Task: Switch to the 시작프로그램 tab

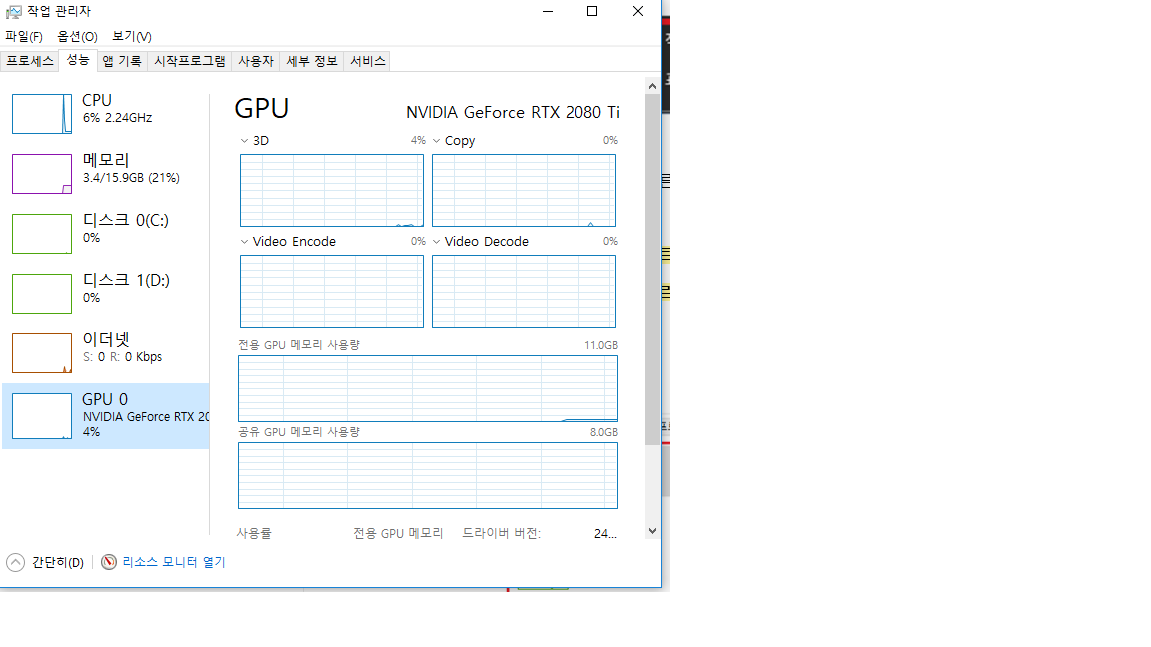Action: coord(189,61)
